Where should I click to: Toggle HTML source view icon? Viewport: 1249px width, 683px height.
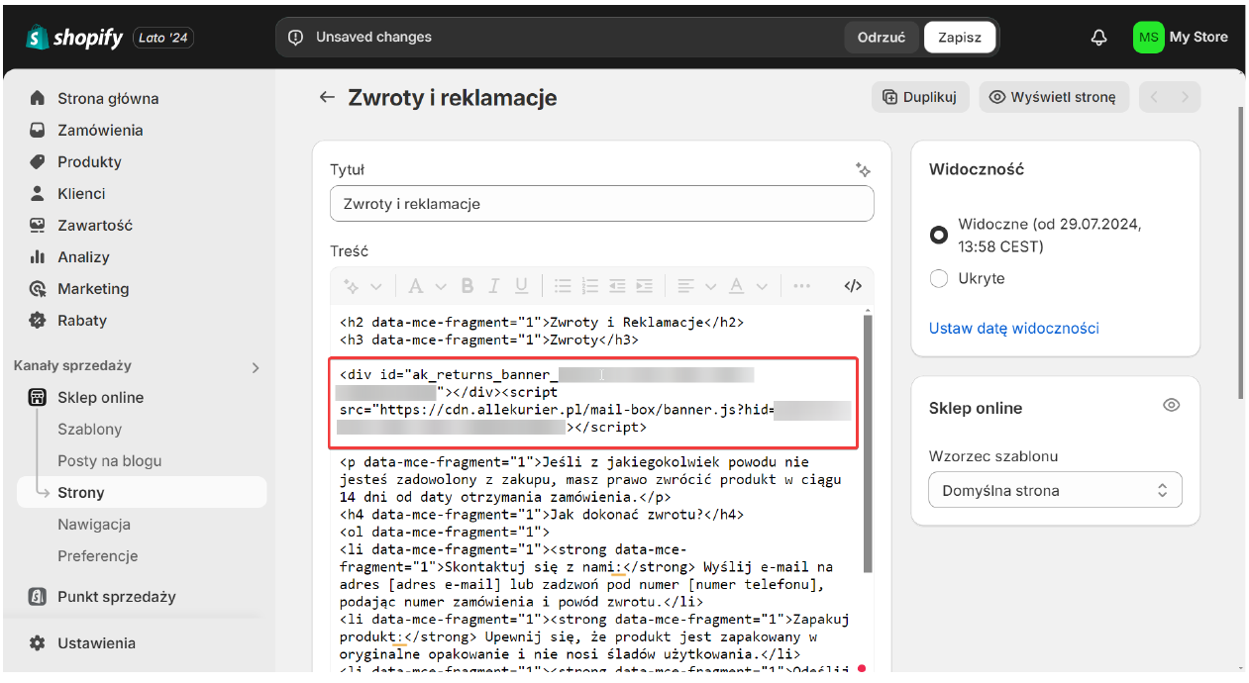click(853, 286)
